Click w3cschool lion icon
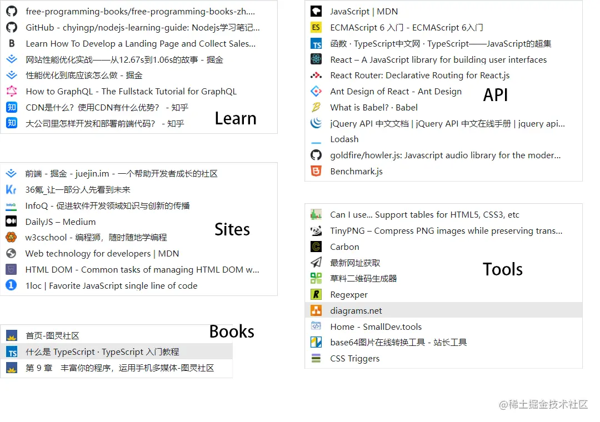Image resolution: width=600 pixels, height=422 pixels. 11,237
